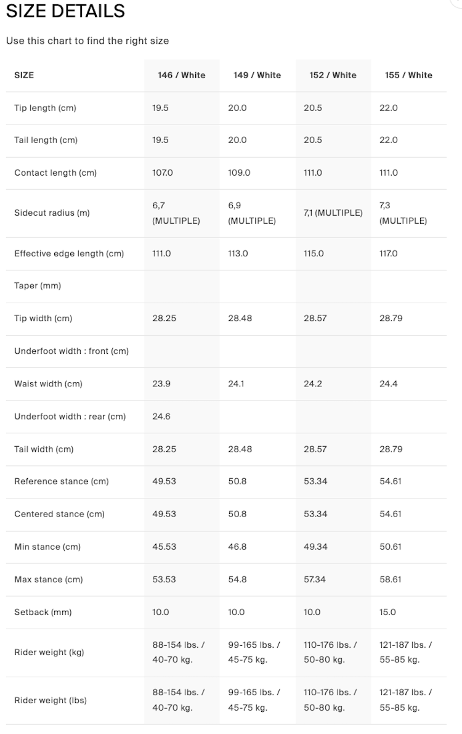Click the "Sidecut radius (m)" row label

pos(52,213)
